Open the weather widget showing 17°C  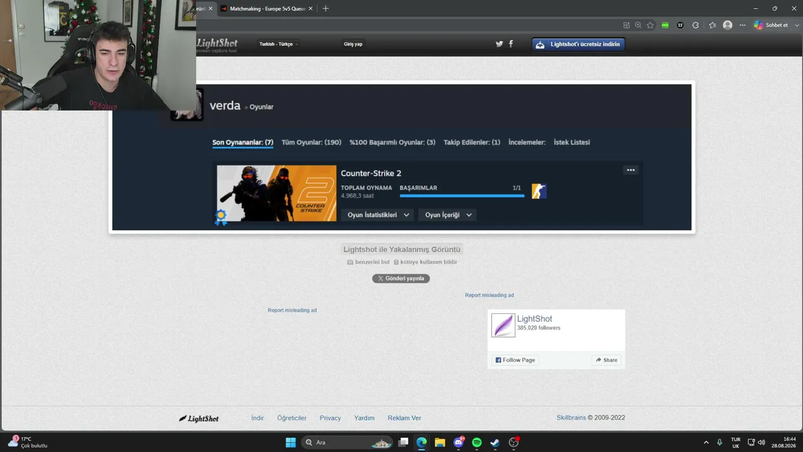click(x=28, y=443)
